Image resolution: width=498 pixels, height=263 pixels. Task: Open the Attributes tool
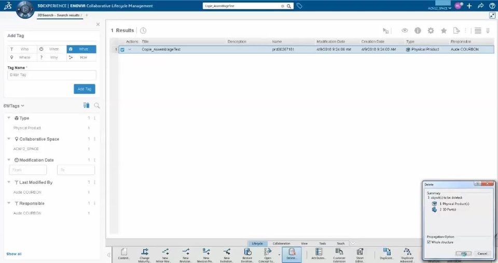[319, 254]
